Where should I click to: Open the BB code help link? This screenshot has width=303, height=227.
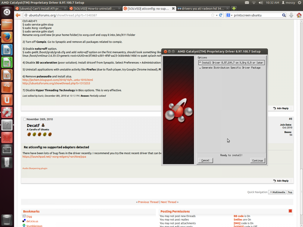(x=239, y=216)
